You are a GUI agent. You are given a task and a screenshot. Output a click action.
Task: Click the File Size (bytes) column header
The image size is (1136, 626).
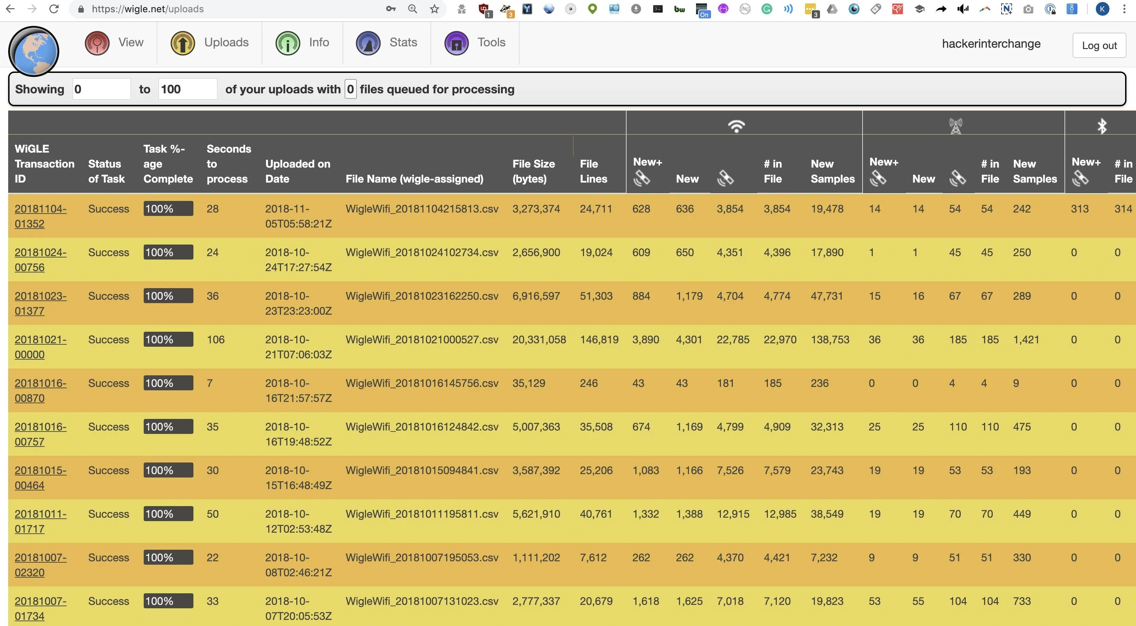(534, 171)
